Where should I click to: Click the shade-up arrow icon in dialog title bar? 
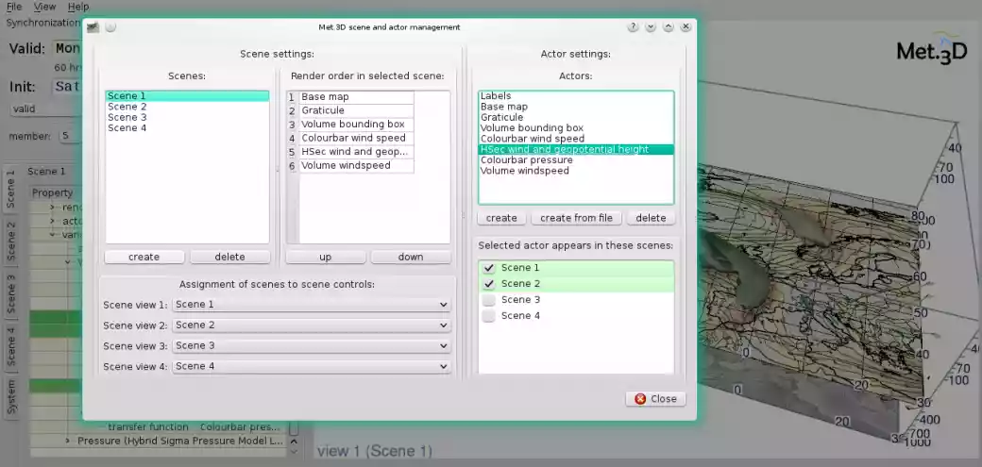669,27
